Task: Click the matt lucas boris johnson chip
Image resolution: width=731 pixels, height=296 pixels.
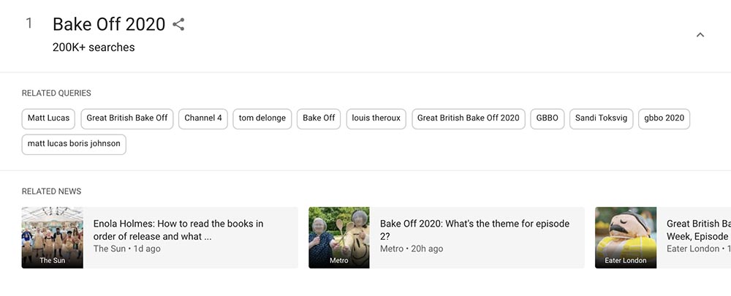Action: [x=74, y=144]
